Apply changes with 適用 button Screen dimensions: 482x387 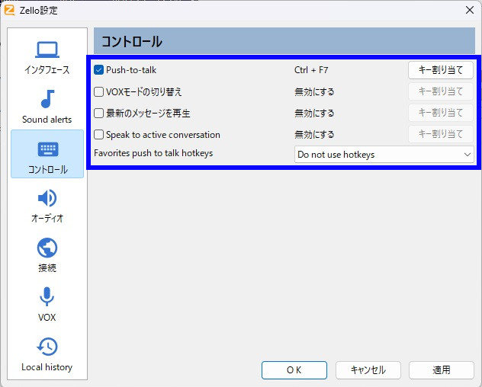(441, 369)
